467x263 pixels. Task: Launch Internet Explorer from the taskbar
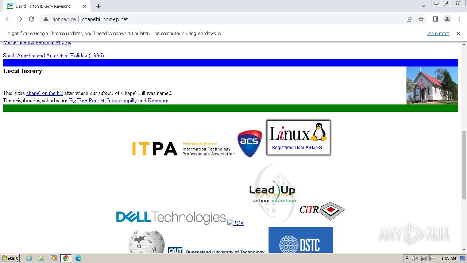point(29,258)
